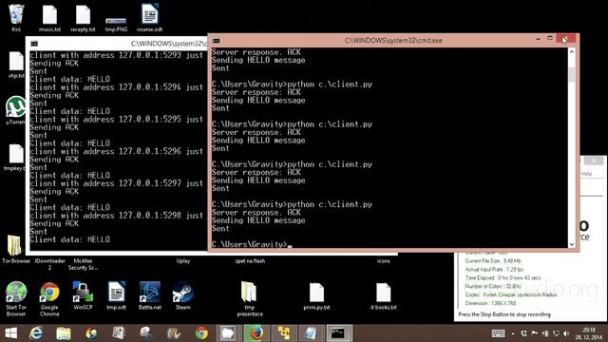Open front cmd.exe window system menu icon
Screen dimensions: 608x342
[x=217, y=40]
